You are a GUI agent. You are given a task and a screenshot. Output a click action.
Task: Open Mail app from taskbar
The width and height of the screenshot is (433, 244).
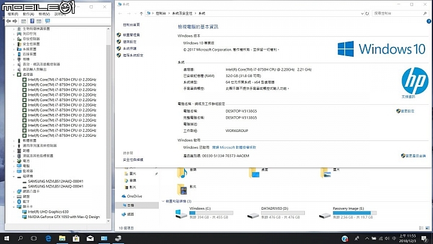click(x=90, y=238)
